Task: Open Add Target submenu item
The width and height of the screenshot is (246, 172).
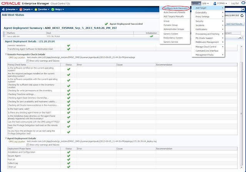Action: (208, 8)
